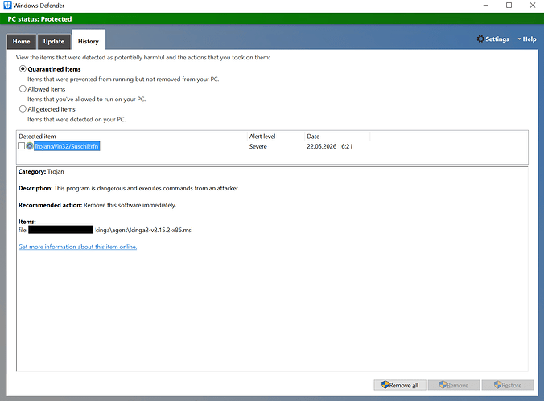Click the Restore button

click(x=508, y=385)
